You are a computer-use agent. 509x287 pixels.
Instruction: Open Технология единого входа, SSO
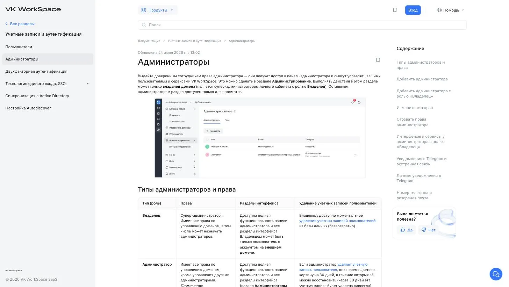(35, 84)
